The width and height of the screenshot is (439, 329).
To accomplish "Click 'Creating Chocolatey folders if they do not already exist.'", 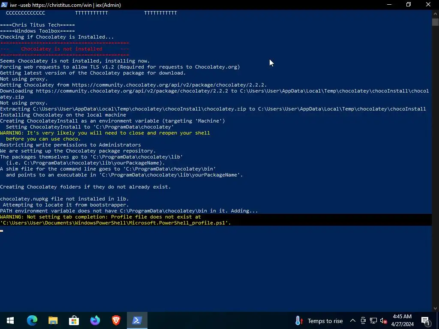I will [x=85, y=187].
